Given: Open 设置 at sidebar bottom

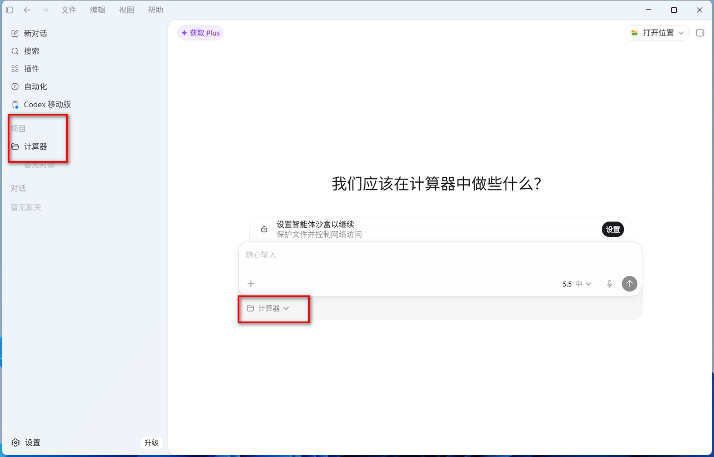Looking at the screenshot, I should coord(26,443).
